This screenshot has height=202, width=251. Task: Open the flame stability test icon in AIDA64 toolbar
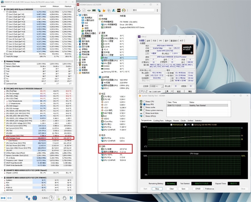point(104,10)
